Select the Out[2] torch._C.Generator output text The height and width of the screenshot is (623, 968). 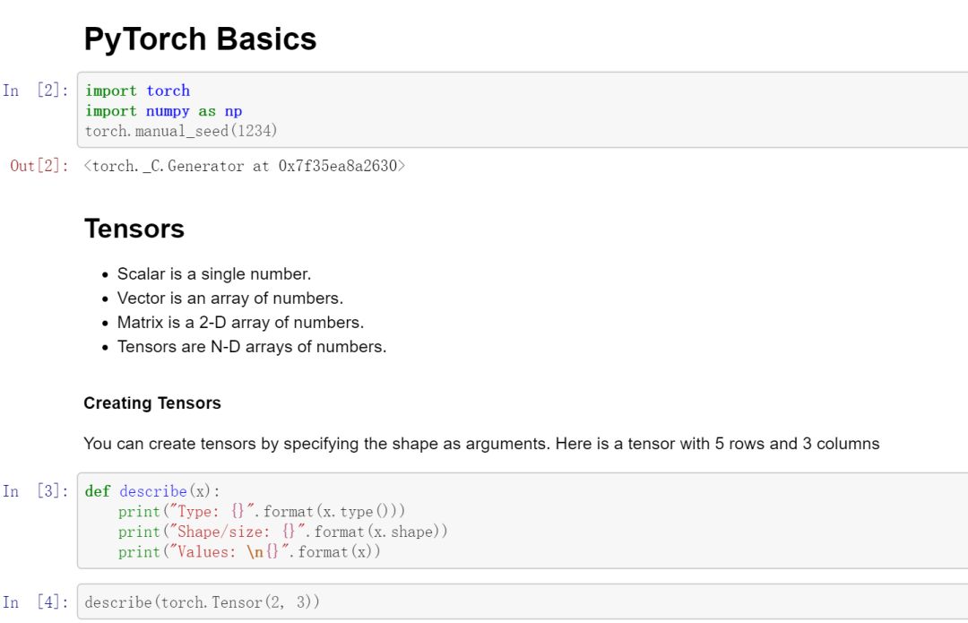pos(245,166)
